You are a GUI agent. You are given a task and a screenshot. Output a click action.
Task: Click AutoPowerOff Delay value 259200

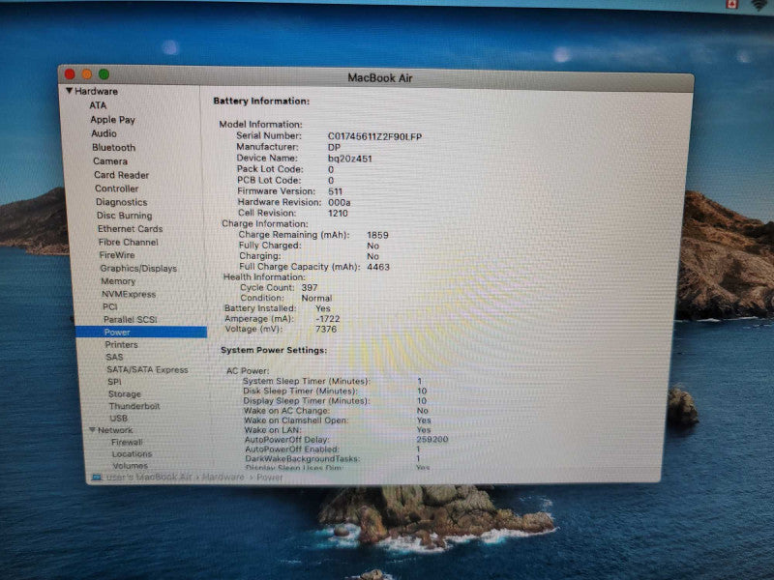click(432, 439)
